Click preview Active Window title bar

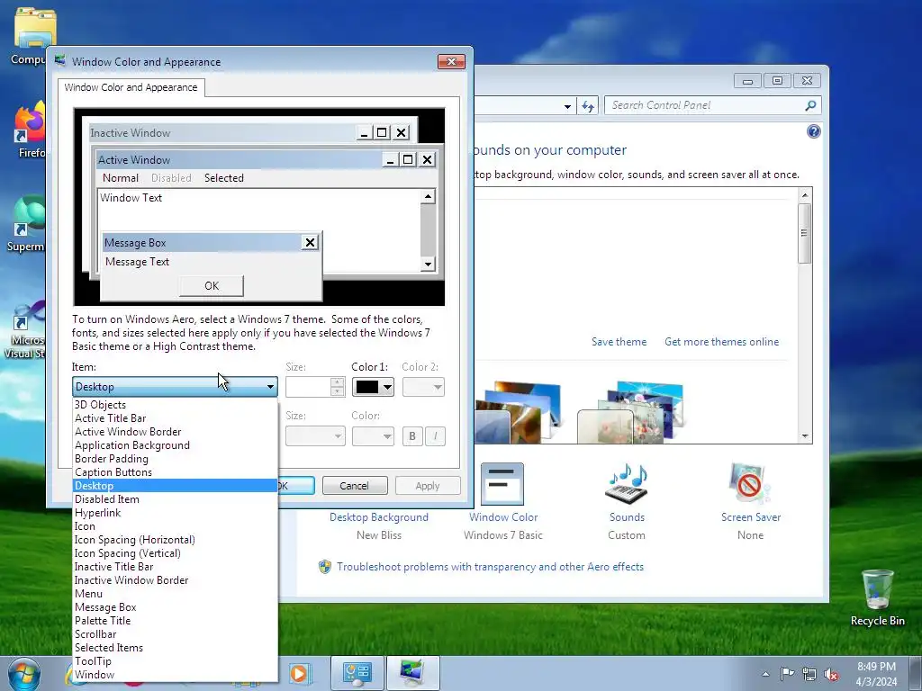pyautogui.click(x=240, y=160)
